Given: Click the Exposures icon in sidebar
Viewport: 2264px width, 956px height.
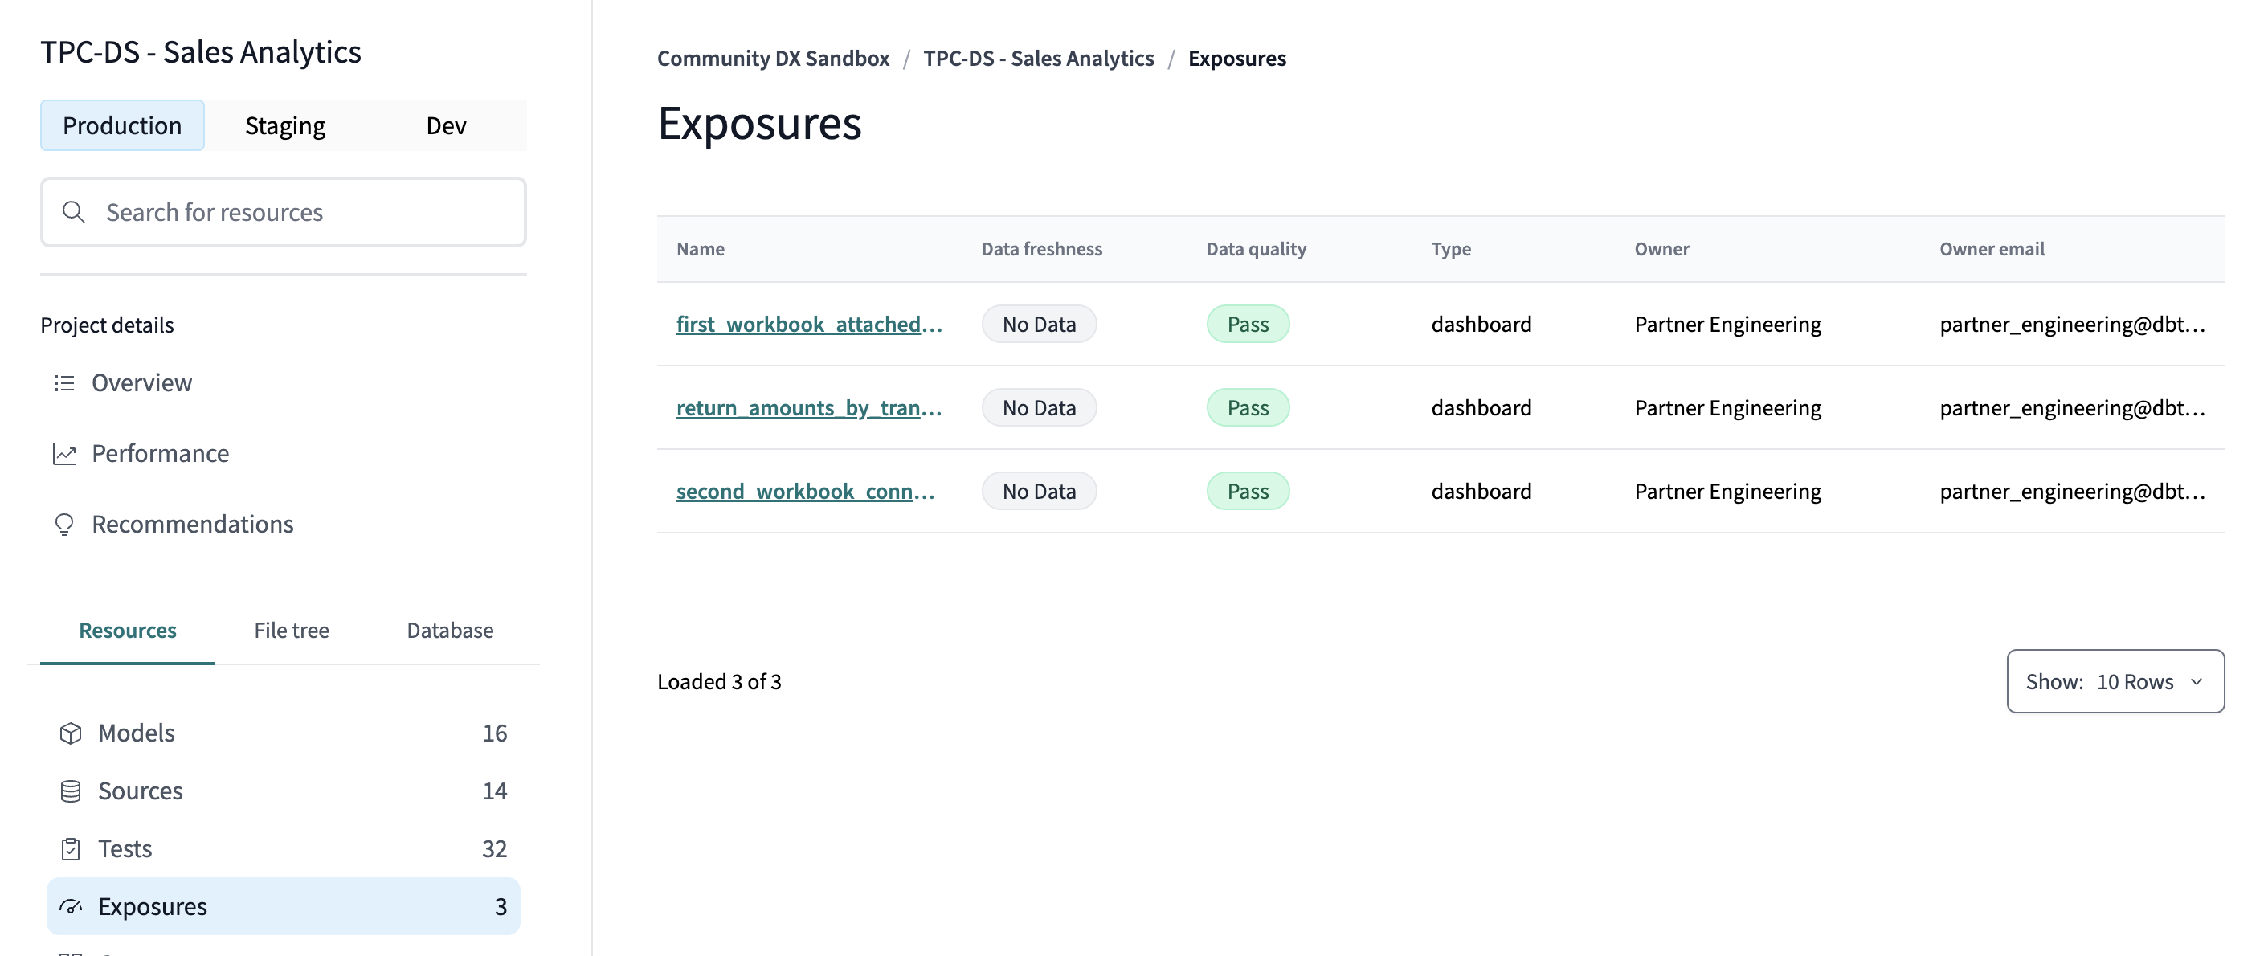Looking at the screenshot, I should click(x=69, y=905).
